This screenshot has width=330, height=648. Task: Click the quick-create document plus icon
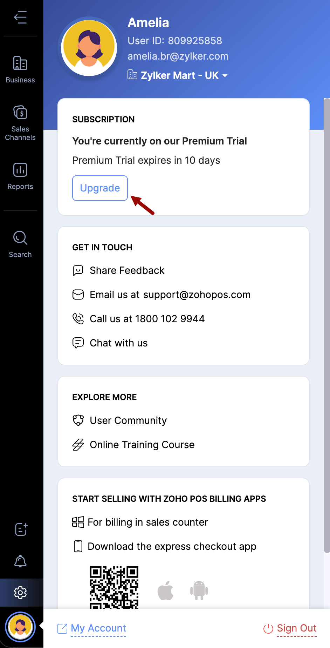[21, 529]
